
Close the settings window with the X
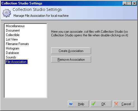[x=134, y=3]
